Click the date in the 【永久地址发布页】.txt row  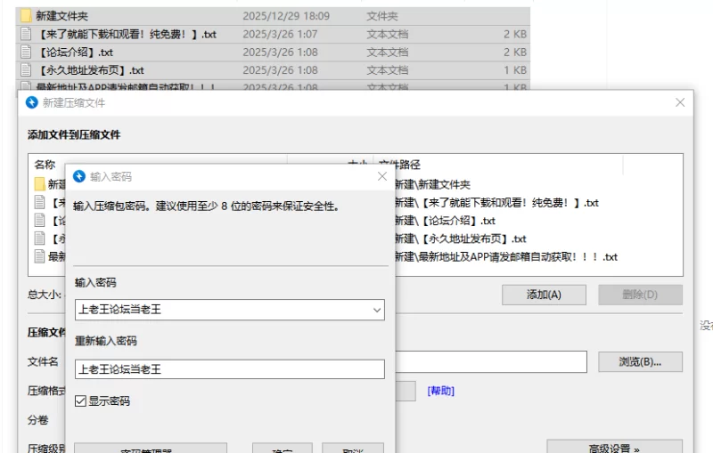point(280,70)
